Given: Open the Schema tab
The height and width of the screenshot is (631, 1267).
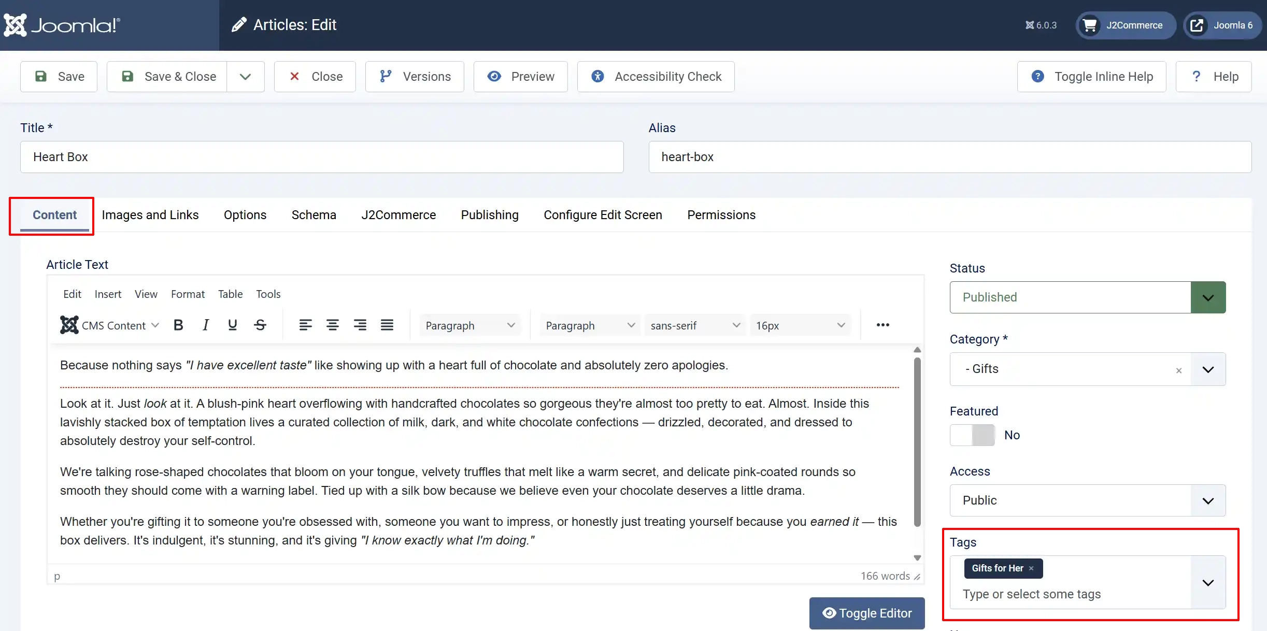Looking at the screenshot, I should pos(314,215).
